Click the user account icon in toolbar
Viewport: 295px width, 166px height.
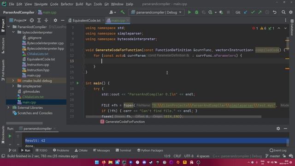(112, 12)
